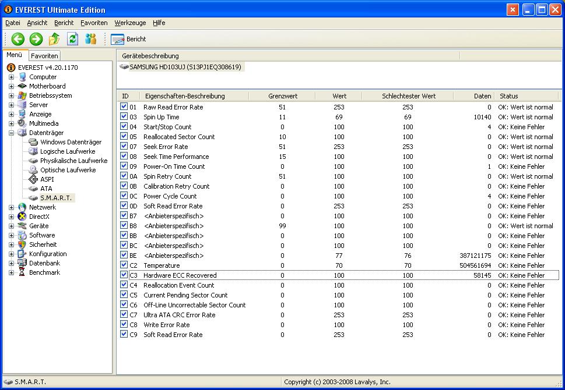Open the Hilfe menu

(159, 23)
